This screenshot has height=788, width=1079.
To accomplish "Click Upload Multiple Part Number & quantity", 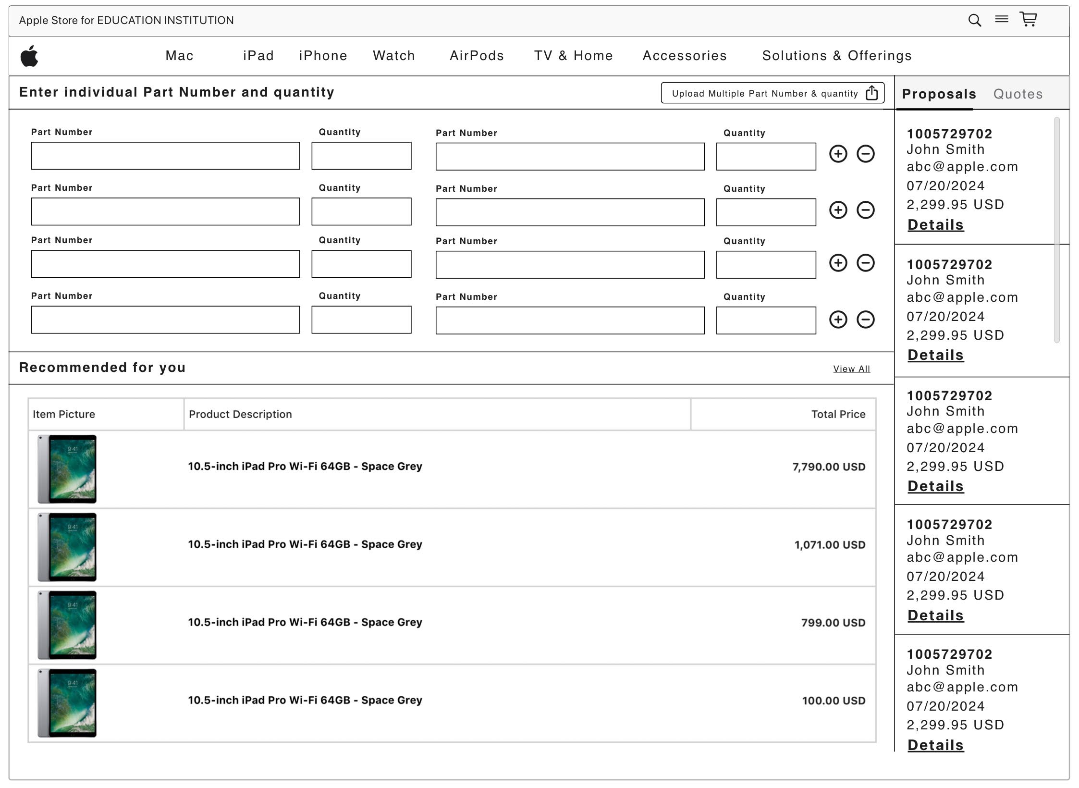I will point(764,93).
